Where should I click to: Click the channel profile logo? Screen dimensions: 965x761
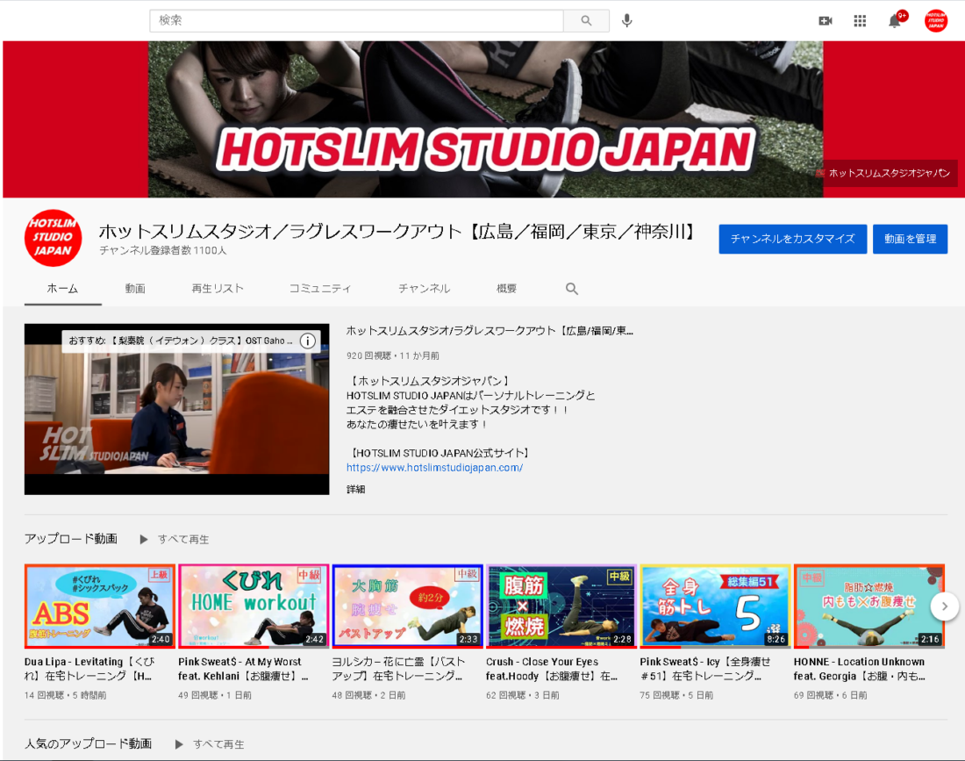point(53,238)
